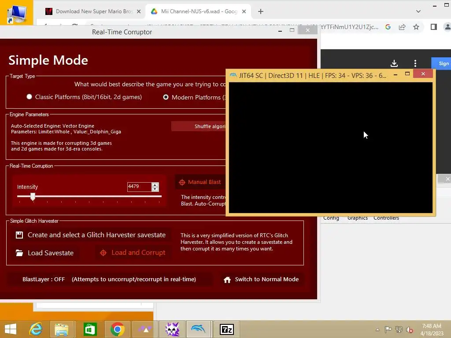Open the taskbar clock and date
This screenshot has width=451, height=338.
[x=432, y=330]
